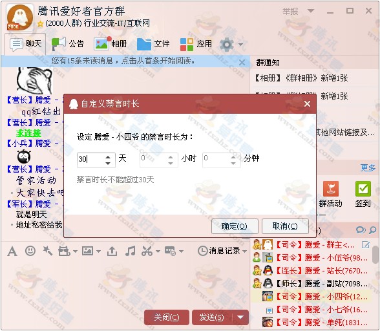
Task: Click the send picture icon
Action: (x=87, y=251)
